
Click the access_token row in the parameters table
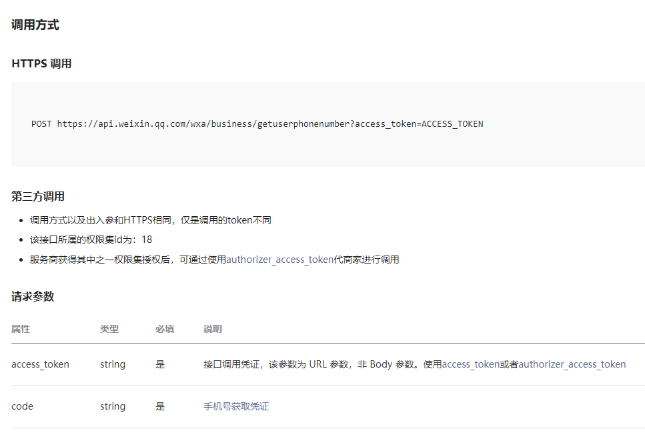40,364
